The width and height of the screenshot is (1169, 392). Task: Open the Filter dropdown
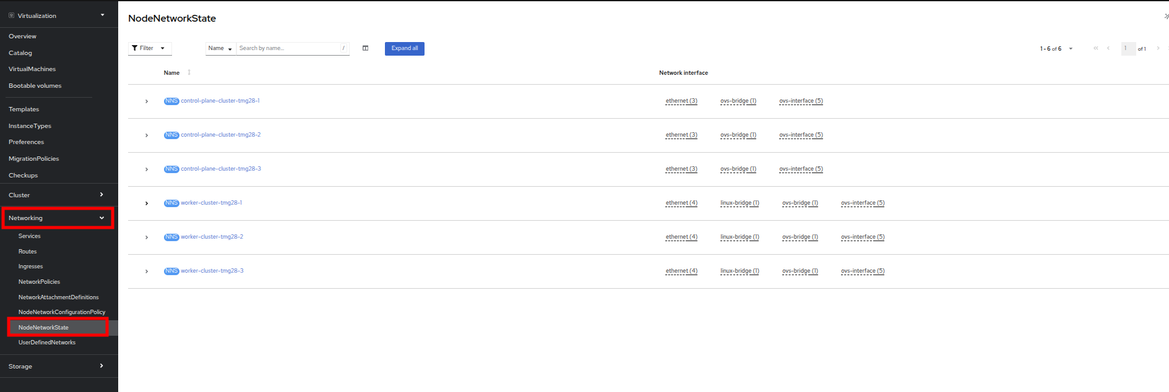pos(149,48)
